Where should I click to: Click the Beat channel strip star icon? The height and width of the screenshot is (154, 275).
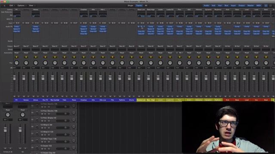coord(266,57)
